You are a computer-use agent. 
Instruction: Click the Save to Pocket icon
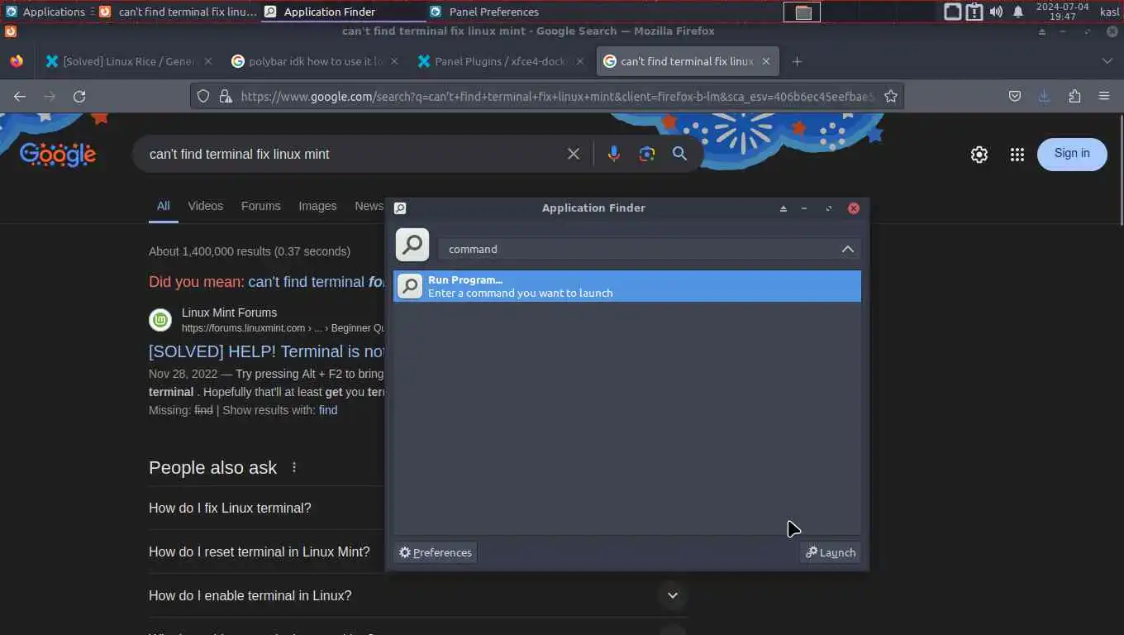tap(1015, 97)
